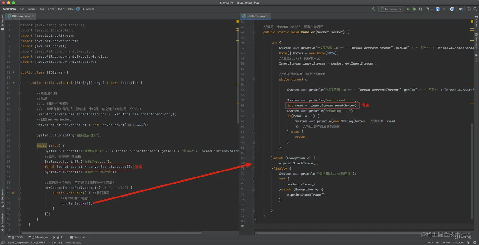Screen dimensions: 479x245
Task: Run BIOServer with the green play button
Action: click(x=408, y=9)
